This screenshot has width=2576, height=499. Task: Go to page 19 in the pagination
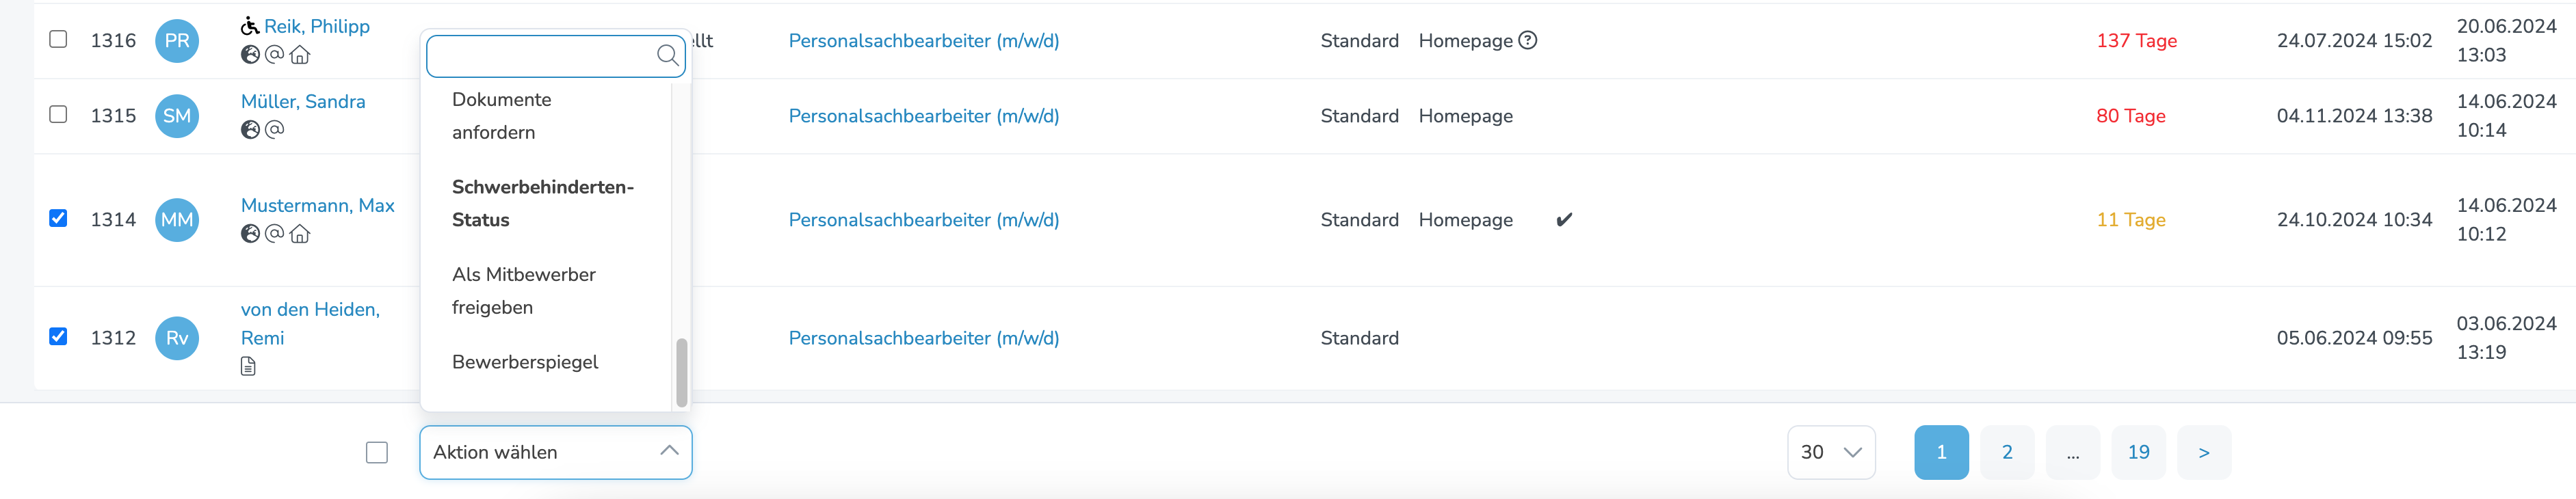click(x=2138, y=452)
